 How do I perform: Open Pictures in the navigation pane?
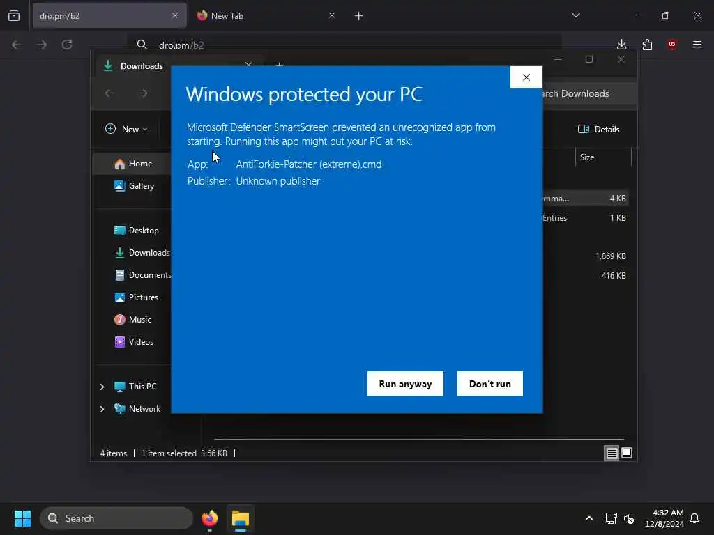[x=136, y=297]
